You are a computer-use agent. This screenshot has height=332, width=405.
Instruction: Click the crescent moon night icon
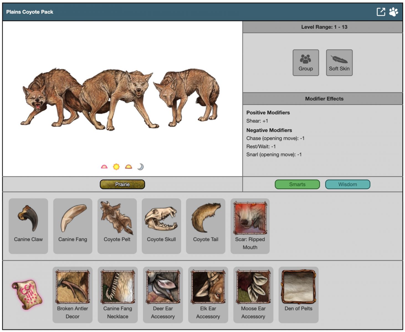click(x=140, y=167)
